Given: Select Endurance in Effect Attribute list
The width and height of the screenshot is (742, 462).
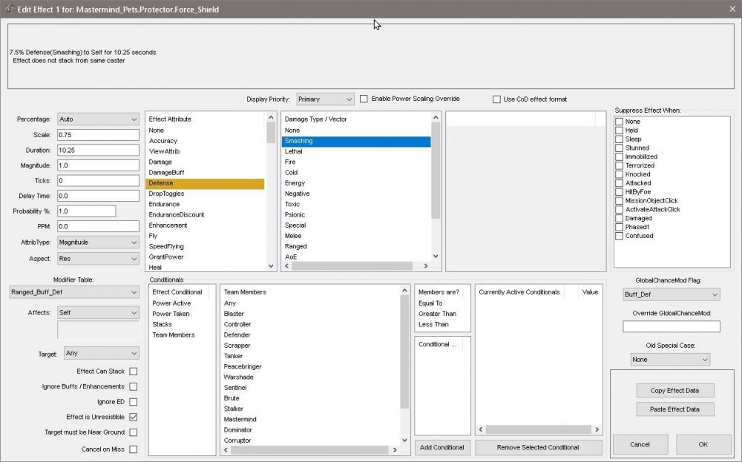Looking at the screenshot, I should coord(164,204).
